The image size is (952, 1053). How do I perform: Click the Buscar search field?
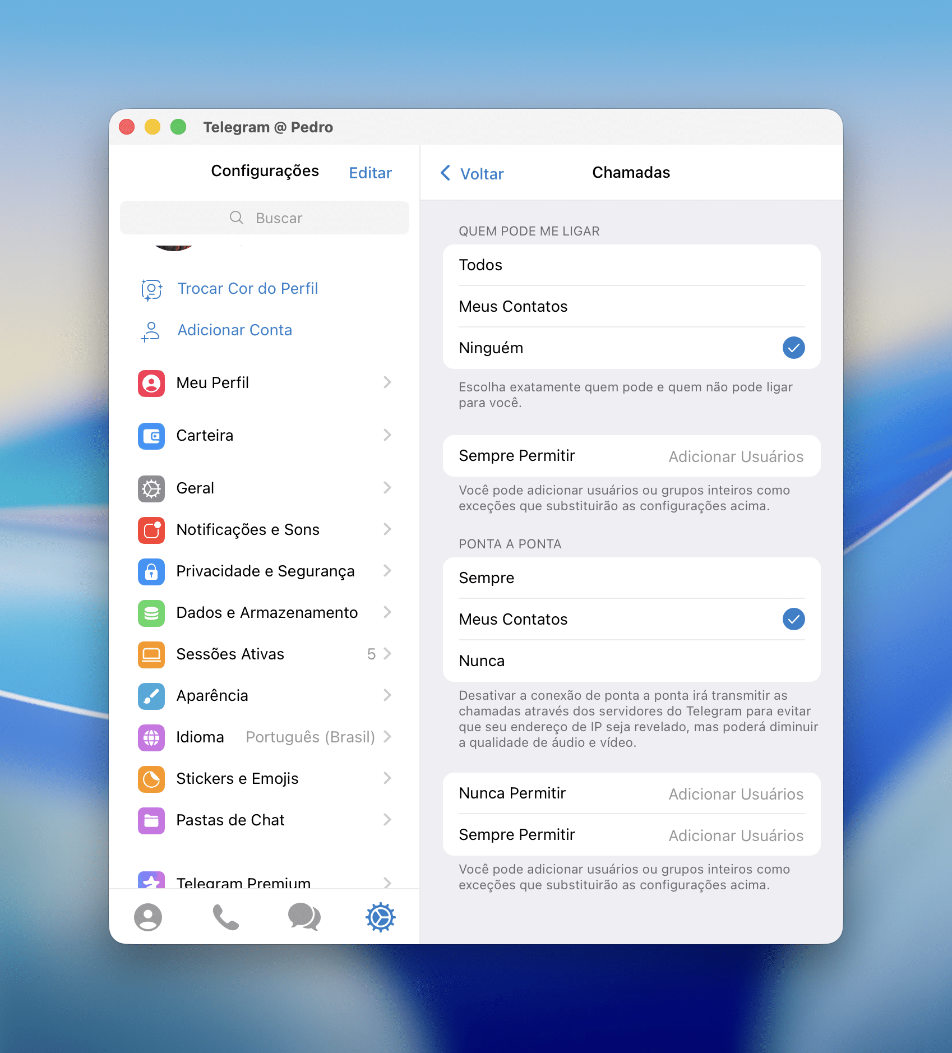(x=265, y=218)
